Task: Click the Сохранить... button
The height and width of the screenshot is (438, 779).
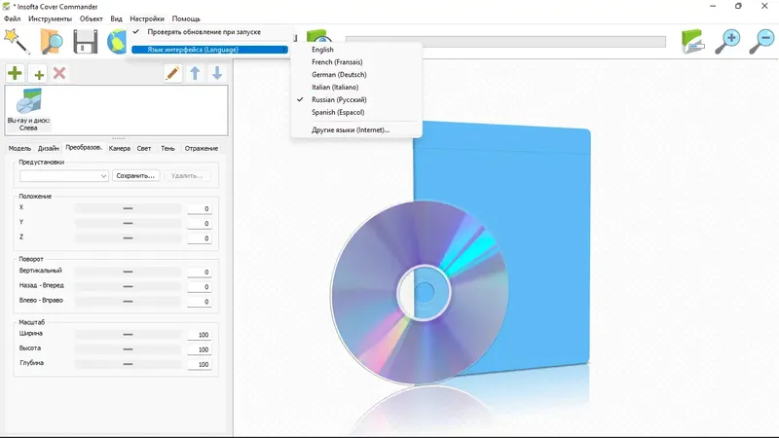Action: tap(135, 176)
